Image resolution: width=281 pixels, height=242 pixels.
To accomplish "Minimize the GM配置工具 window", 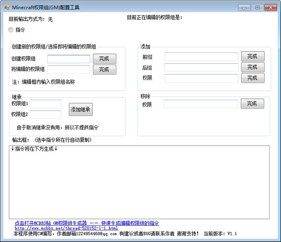I will click(244, 7).
